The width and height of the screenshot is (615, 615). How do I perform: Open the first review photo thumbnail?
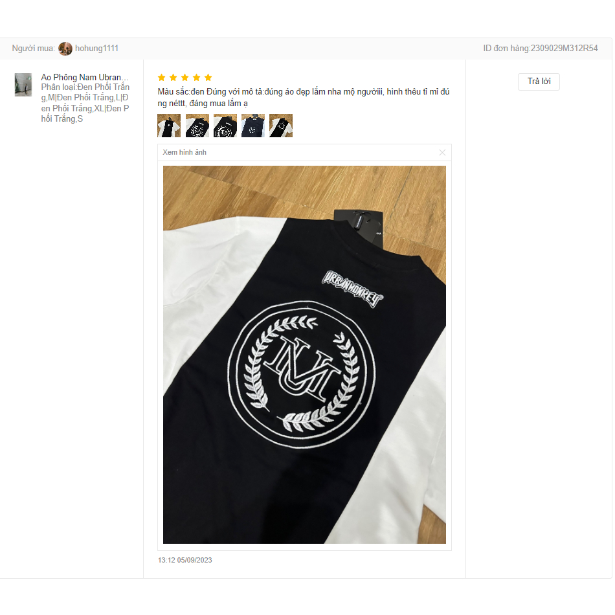pyautogui.click(x=169, y=126)
